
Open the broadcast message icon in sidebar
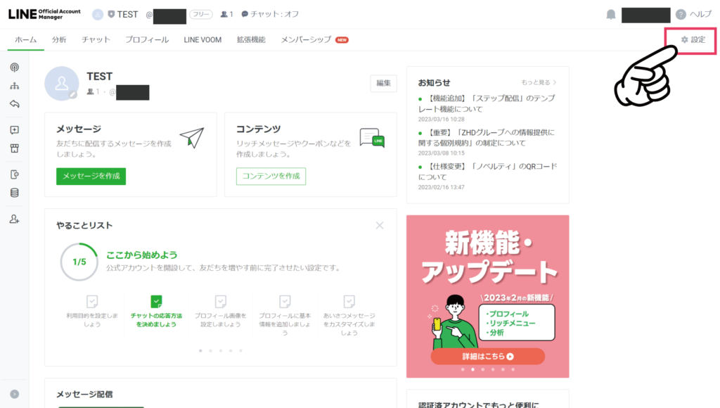point(14,68)
